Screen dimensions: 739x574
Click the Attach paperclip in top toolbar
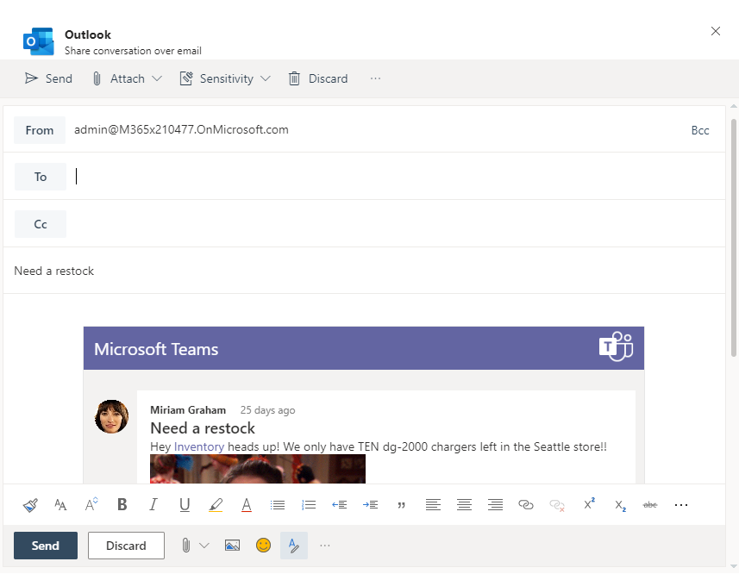97,78
